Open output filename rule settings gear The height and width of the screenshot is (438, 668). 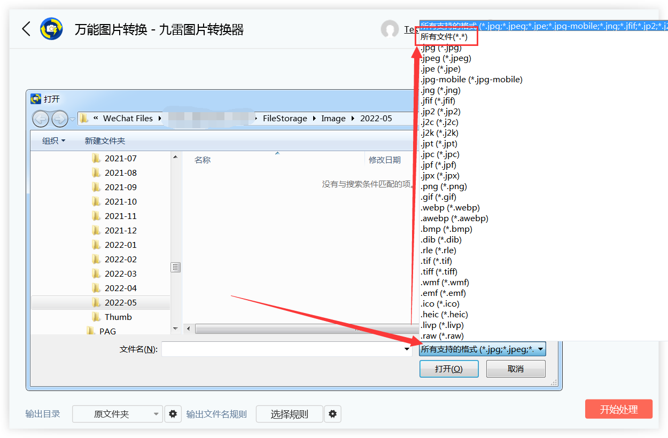[x=332, y=414]
